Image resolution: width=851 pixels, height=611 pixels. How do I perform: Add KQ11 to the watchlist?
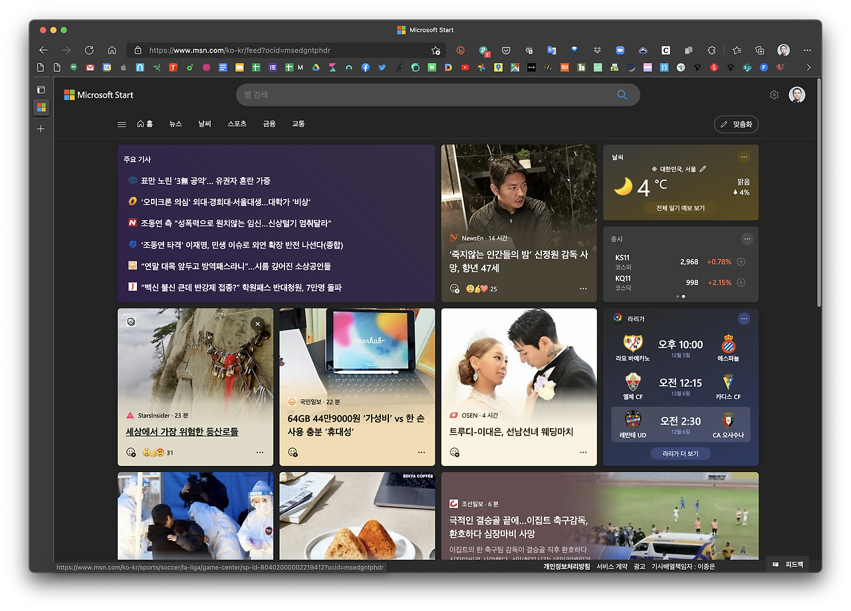741,283
